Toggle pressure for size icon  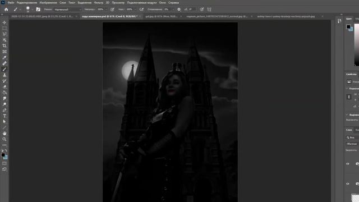click(202, 10)
